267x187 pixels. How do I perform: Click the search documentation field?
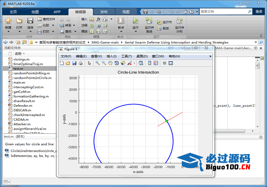(224, 12)
